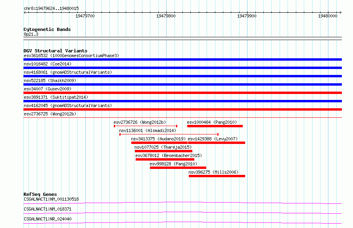Viewport: 353px width, 228px height.
Task: Select the esv3891371 (Suktitipat2014) bar
Action: [182, 101]
